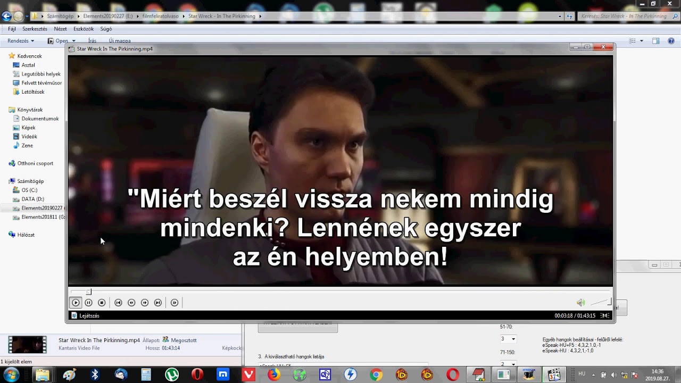The width and height of the screenshot is (681, 383).
Task: Select DATA (D:) drive
Action: 32,199
